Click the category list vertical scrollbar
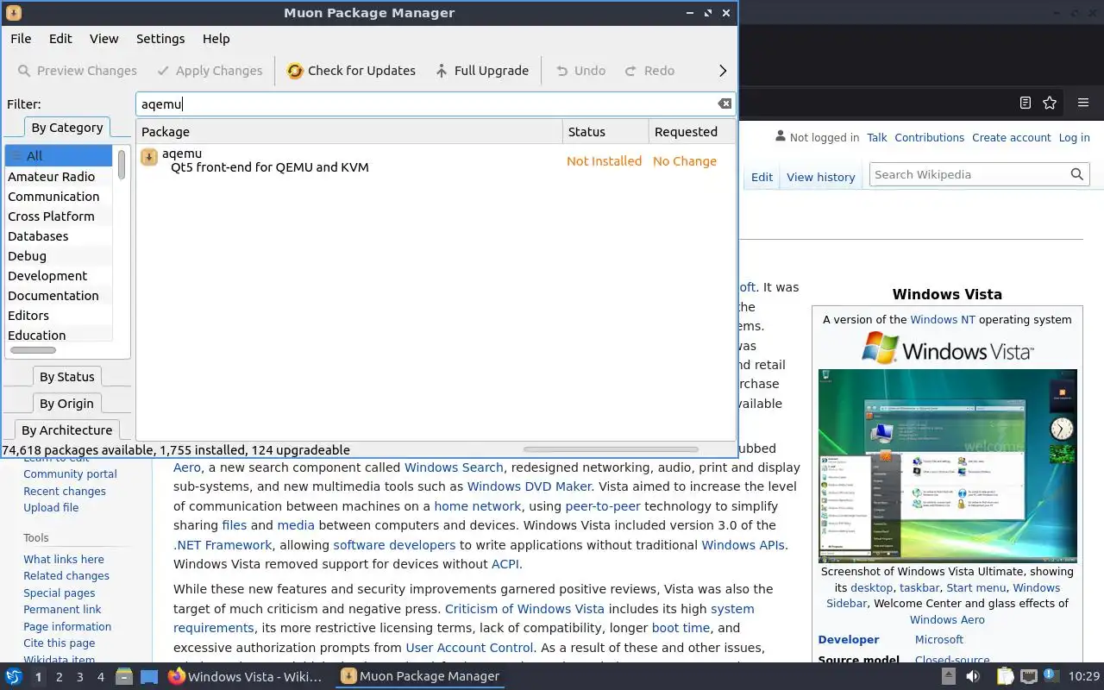This screenshot has height=690, width=1104. click(122, 164)
